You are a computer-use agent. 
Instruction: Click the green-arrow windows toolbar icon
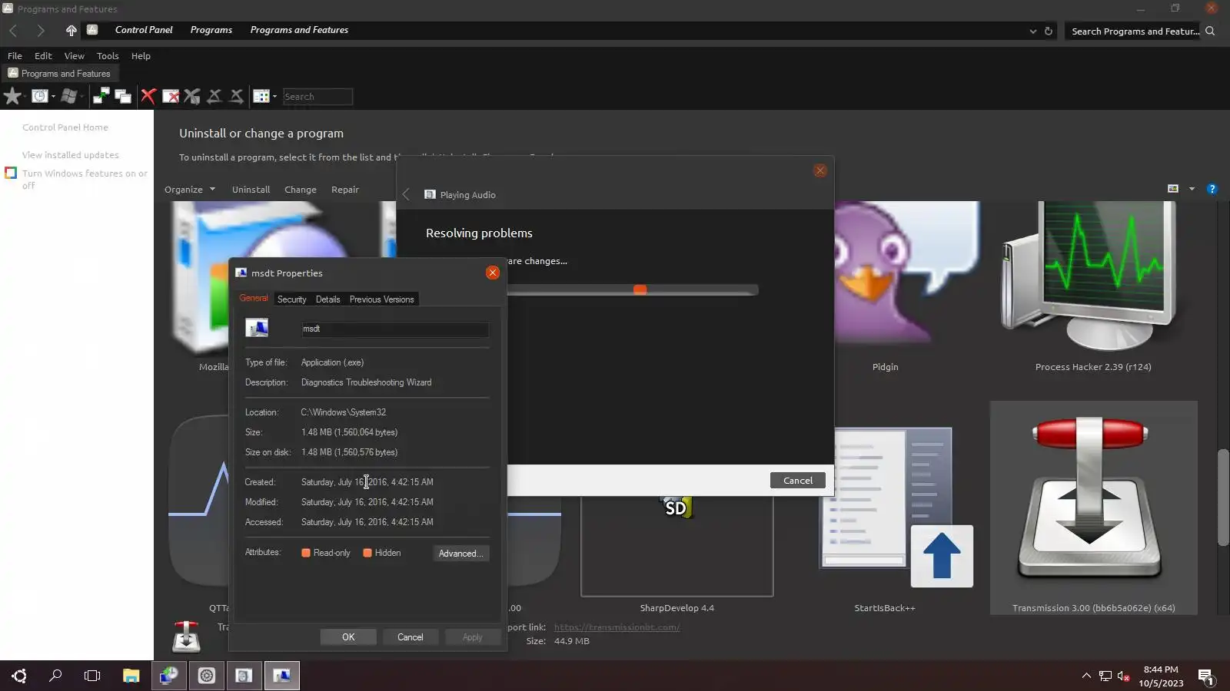pos(101,96)
